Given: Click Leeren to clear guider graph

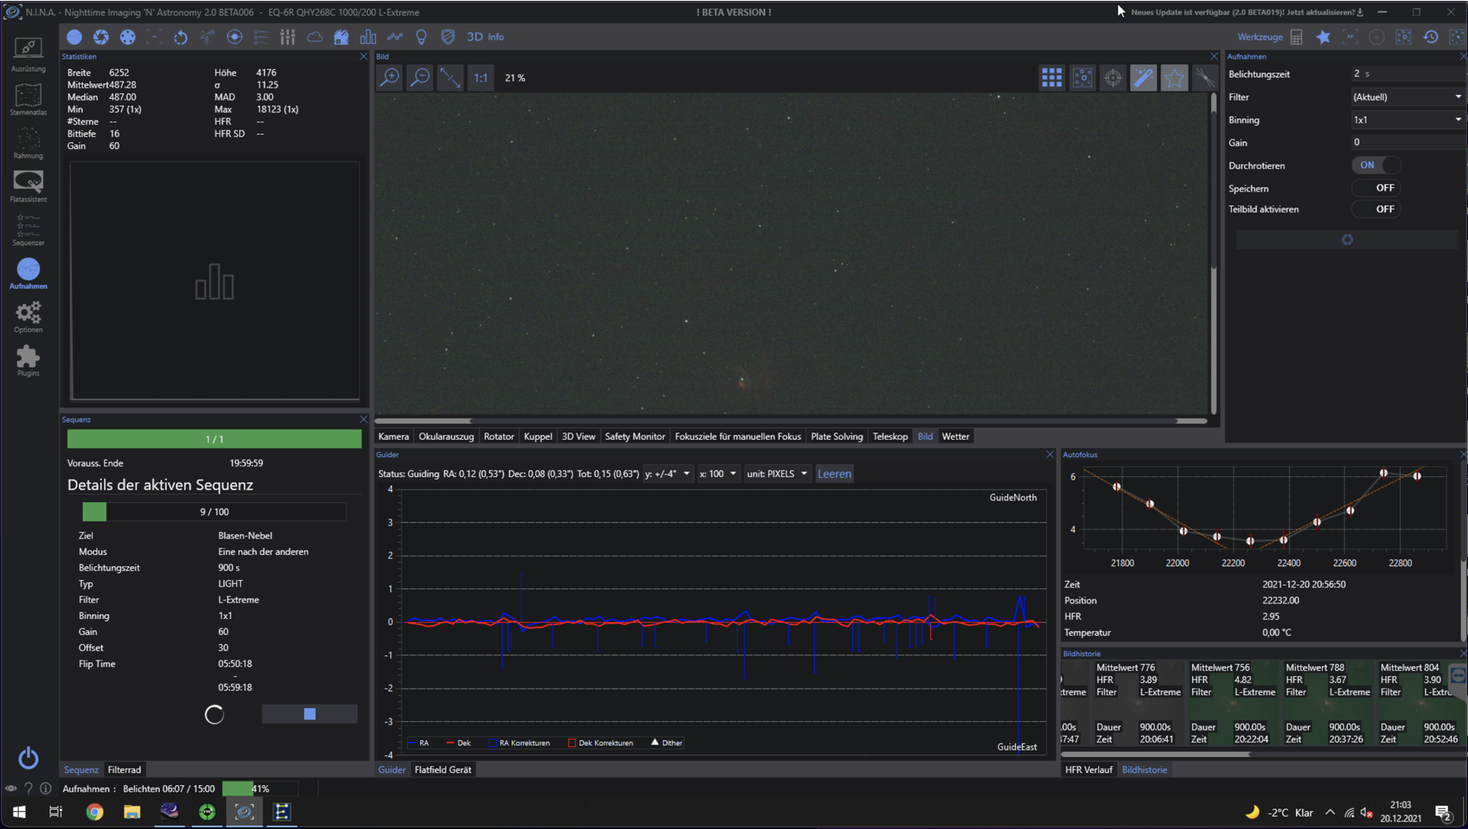Looking at the screenshot, I should coord(834,474).
